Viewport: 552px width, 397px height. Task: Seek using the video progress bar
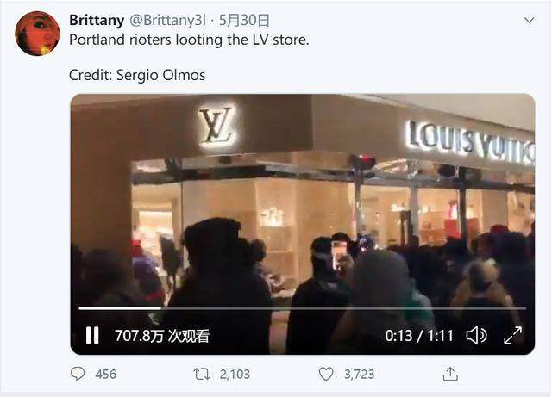303,308
